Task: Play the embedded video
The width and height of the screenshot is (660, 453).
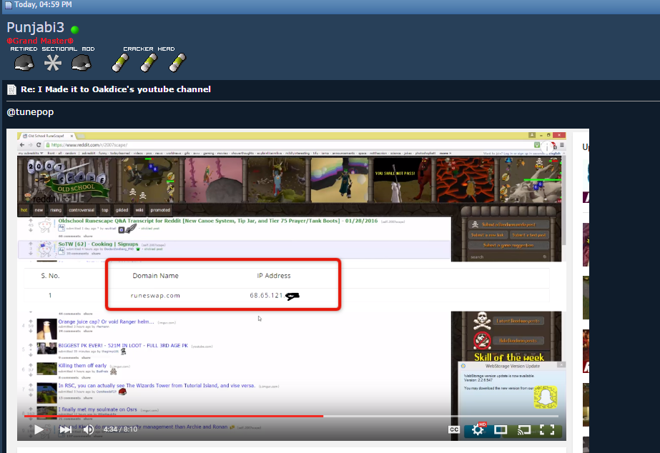Action: coord(39,429)
